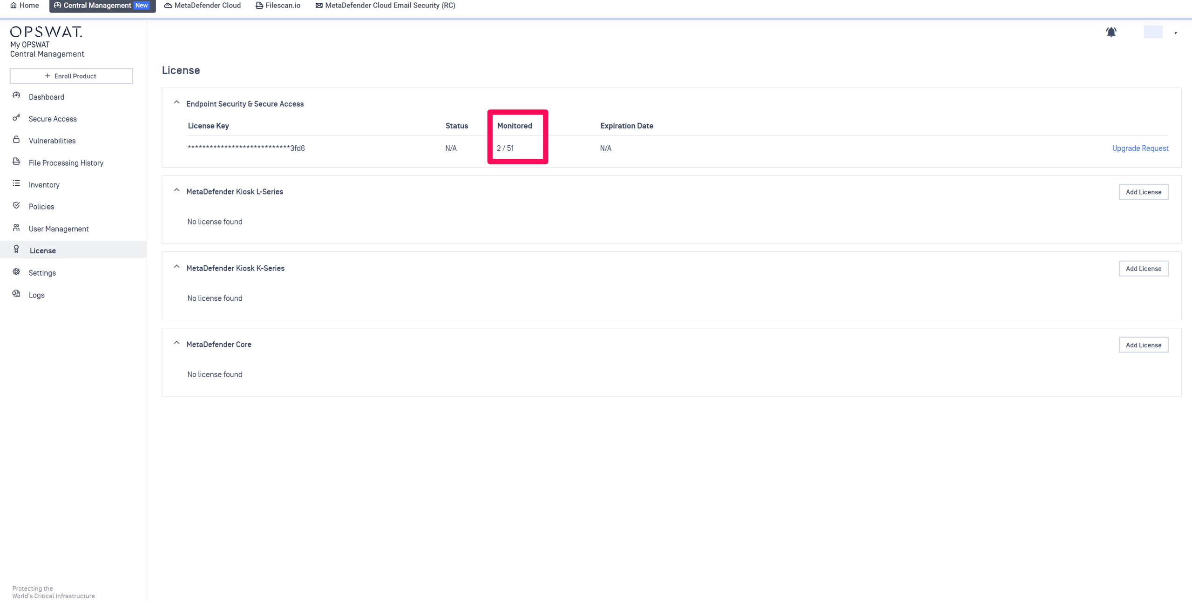The image size is (1192, 602).
Task: Click the Dashboard gauge icon in sidebar
Action: [16, 95]
